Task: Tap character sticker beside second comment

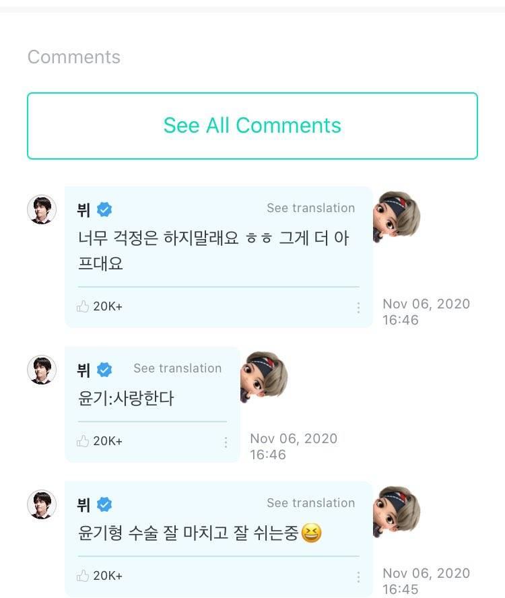Action: pyautogui.click(x=265, y=375)
